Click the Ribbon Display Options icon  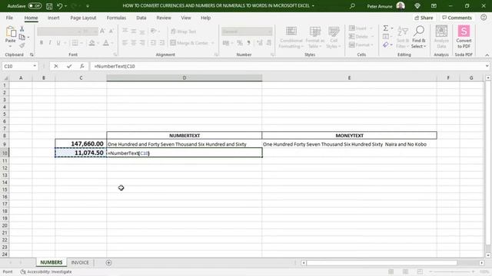click(x=434, y=5)
